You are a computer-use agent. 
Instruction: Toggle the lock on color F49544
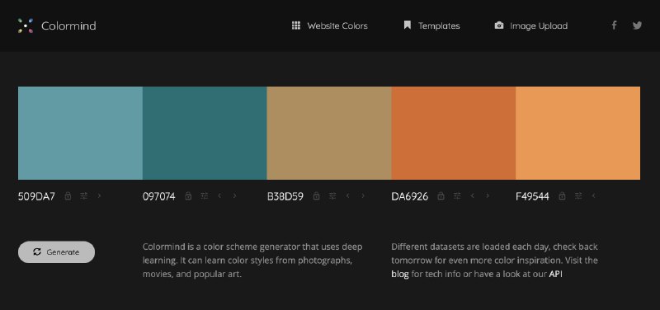[562, 196]
